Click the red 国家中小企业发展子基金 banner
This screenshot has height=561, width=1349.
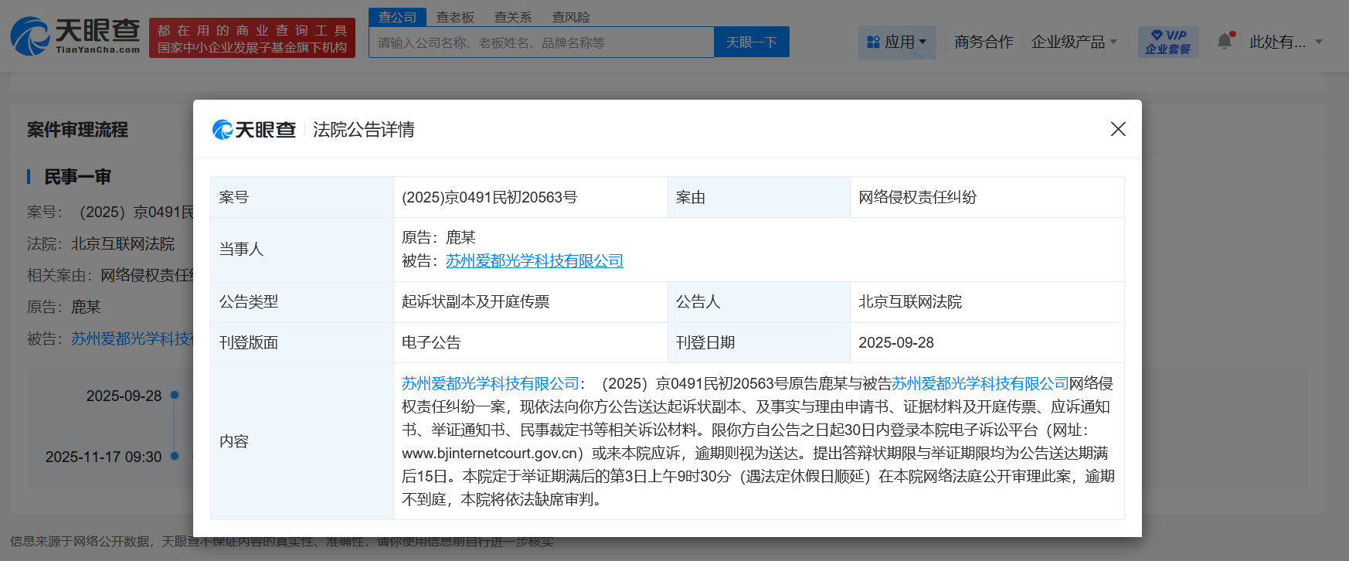click(252, 38)
